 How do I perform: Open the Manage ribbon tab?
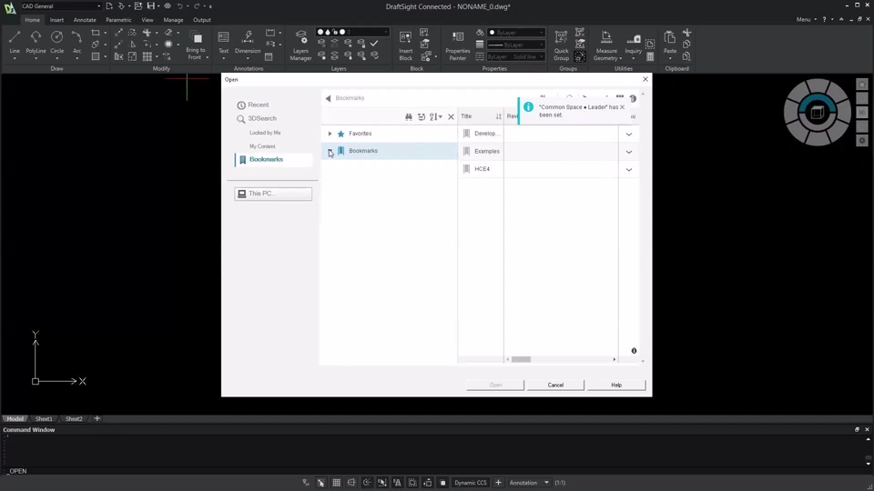pos(173,20)
